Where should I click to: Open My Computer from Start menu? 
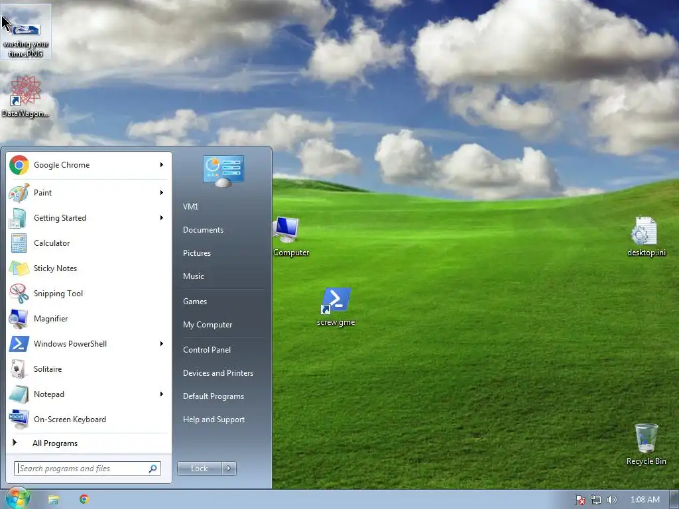point(223,325)
